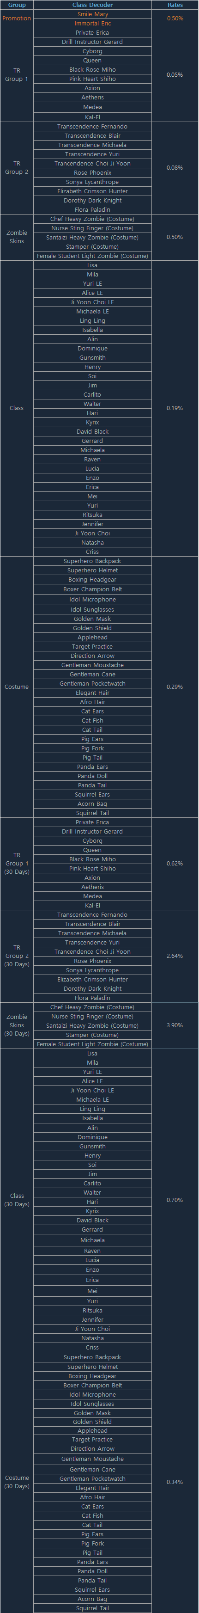Select the Promotion group label
Image resolution: width=199 pixels, height=1613 pixels.
(17, 18)
